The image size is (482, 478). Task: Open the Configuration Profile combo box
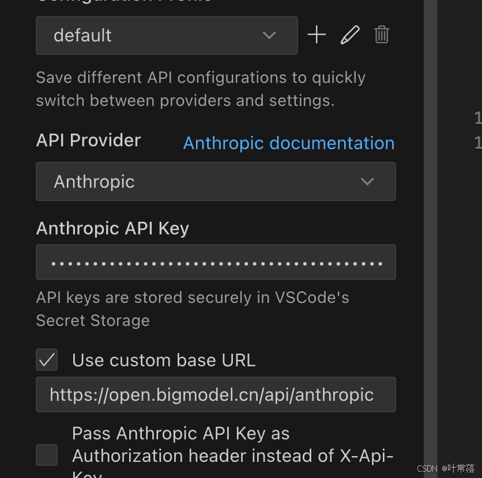coord(167,35)
